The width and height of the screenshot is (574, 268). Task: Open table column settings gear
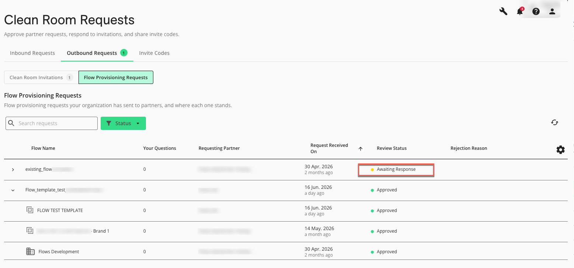click(560, 149)
